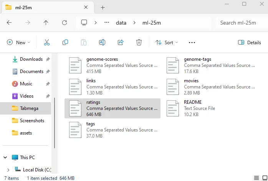Open the Sort options dropdown
Image resolution: width=268 pixels, height=181 pixels.
pos(167,42)
